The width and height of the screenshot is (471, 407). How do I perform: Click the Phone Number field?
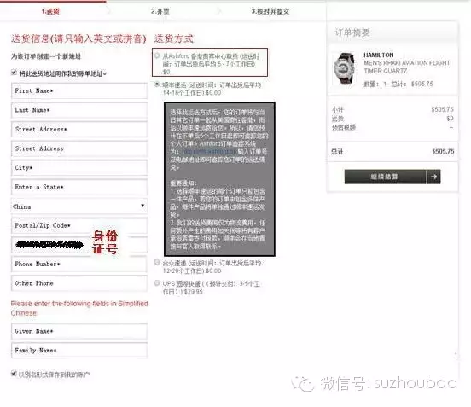[79, 264]
